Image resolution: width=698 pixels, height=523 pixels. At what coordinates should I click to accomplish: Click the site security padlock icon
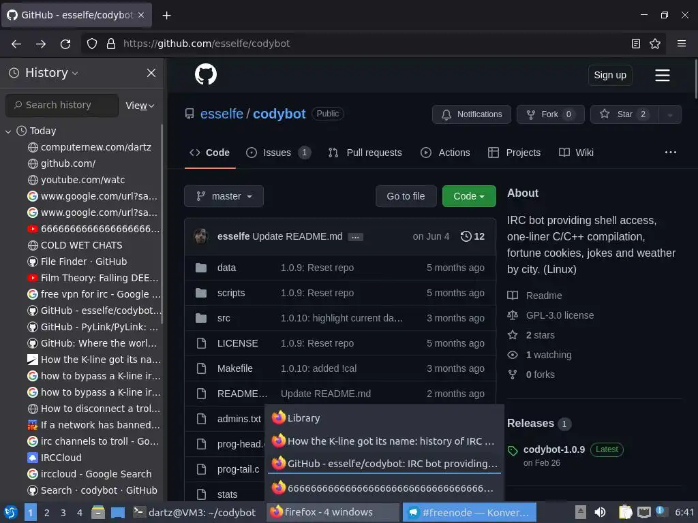pyautogui.click(x=111, y=44)
